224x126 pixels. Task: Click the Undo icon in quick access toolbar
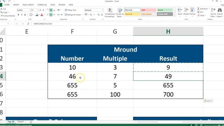4,1
